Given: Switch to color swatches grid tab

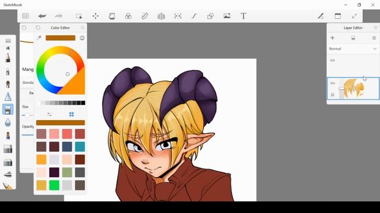Looking at the screenshot, I should pyautogui.click(x=71, y=114).
